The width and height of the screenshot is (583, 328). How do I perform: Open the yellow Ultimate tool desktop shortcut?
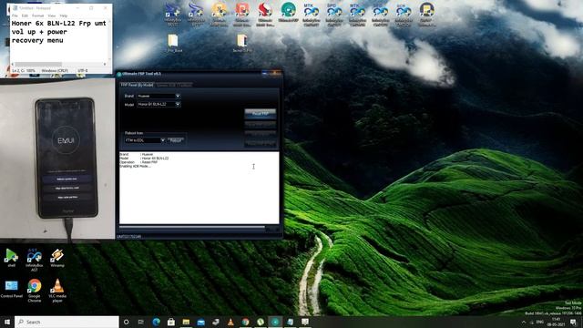(219, 14)
